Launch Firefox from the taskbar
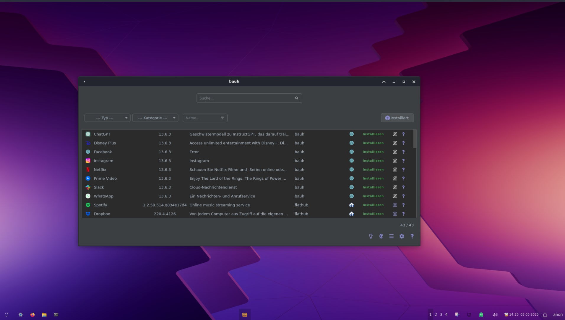Screen dimensions: 565x320 coord(33,315)
